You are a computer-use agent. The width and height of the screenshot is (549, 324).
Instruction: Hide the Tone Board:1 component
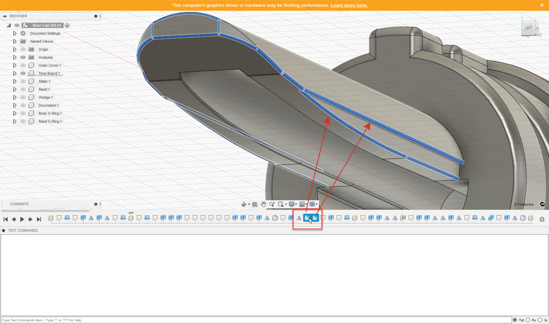tap(23, 73)
